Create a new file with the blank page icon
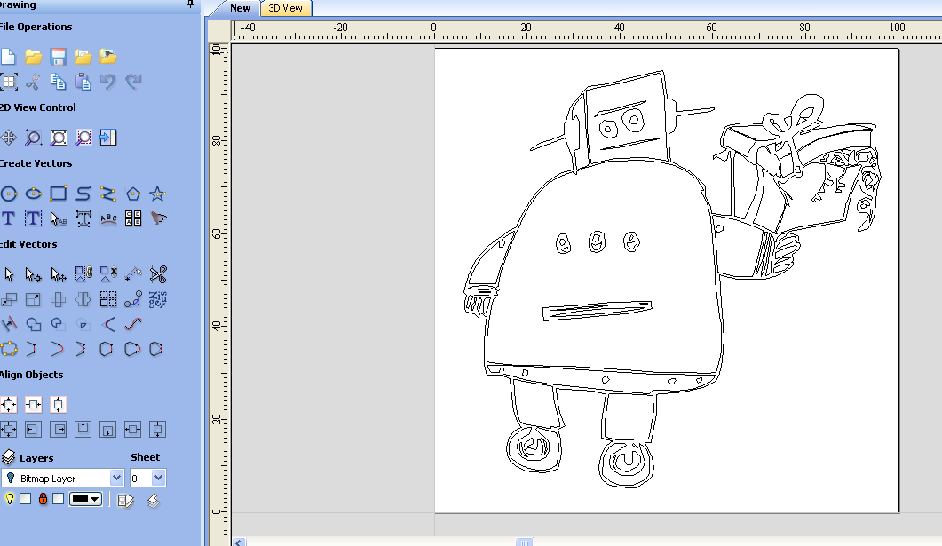Image resolution: width=942 pixels, height=546 pixels. [8, 57]
